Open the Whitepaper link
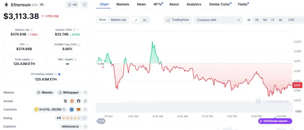Viewport: 304px width, 130px height. pos(69,92)
